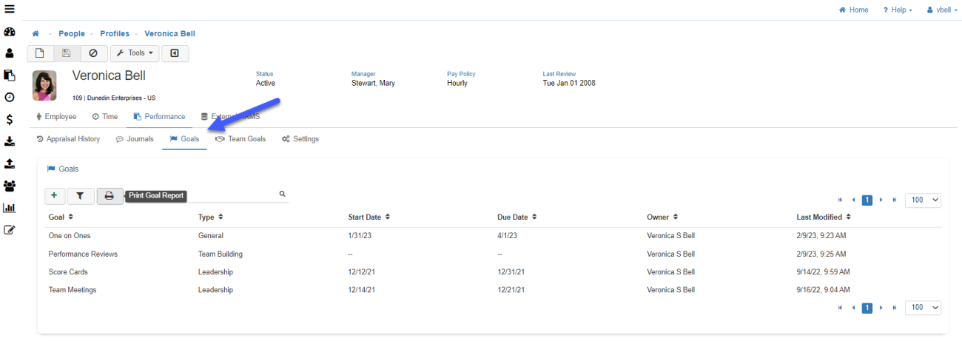This screenshot has width=962, height=341.
Task: Open the dashboard gauge icon in the sidebar
Action: [10, 33]
